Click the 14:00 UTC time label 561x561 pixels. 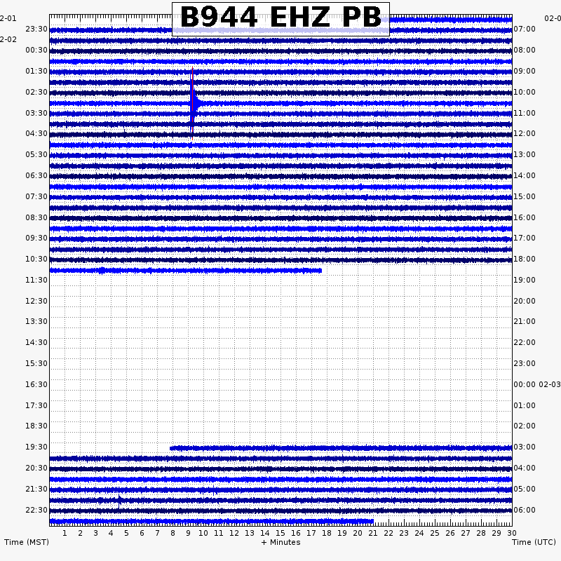click(x=525, y=176)
